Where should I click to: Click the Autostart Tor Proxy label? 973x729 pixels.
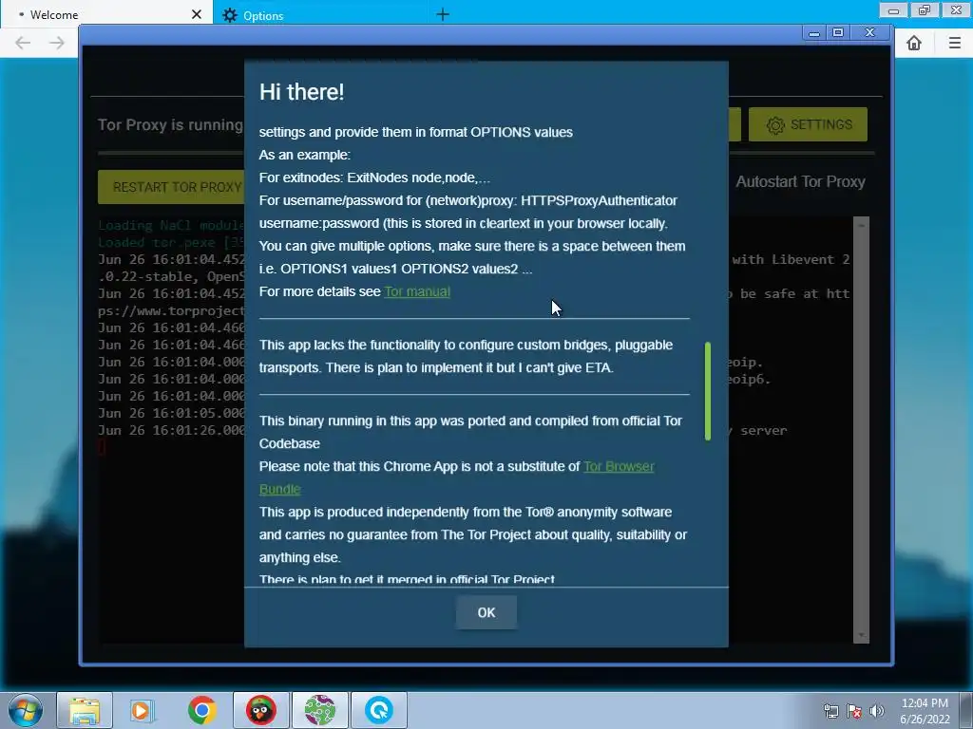click(800, 181)
